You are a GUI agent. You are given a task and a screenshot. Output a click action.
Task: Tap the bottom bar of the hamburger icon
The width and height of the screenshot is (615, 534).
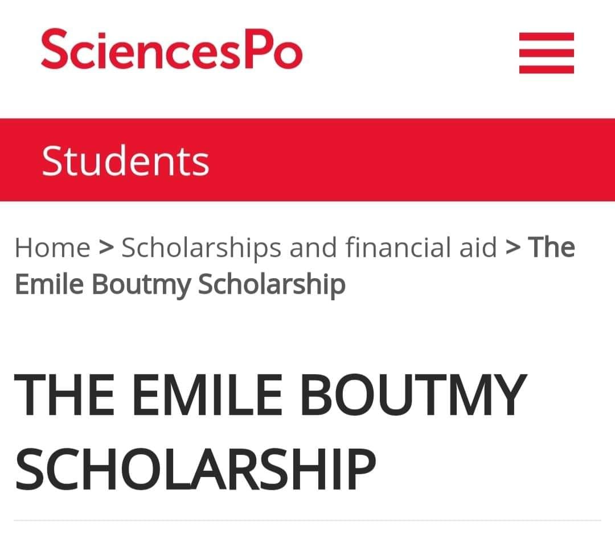546,70
